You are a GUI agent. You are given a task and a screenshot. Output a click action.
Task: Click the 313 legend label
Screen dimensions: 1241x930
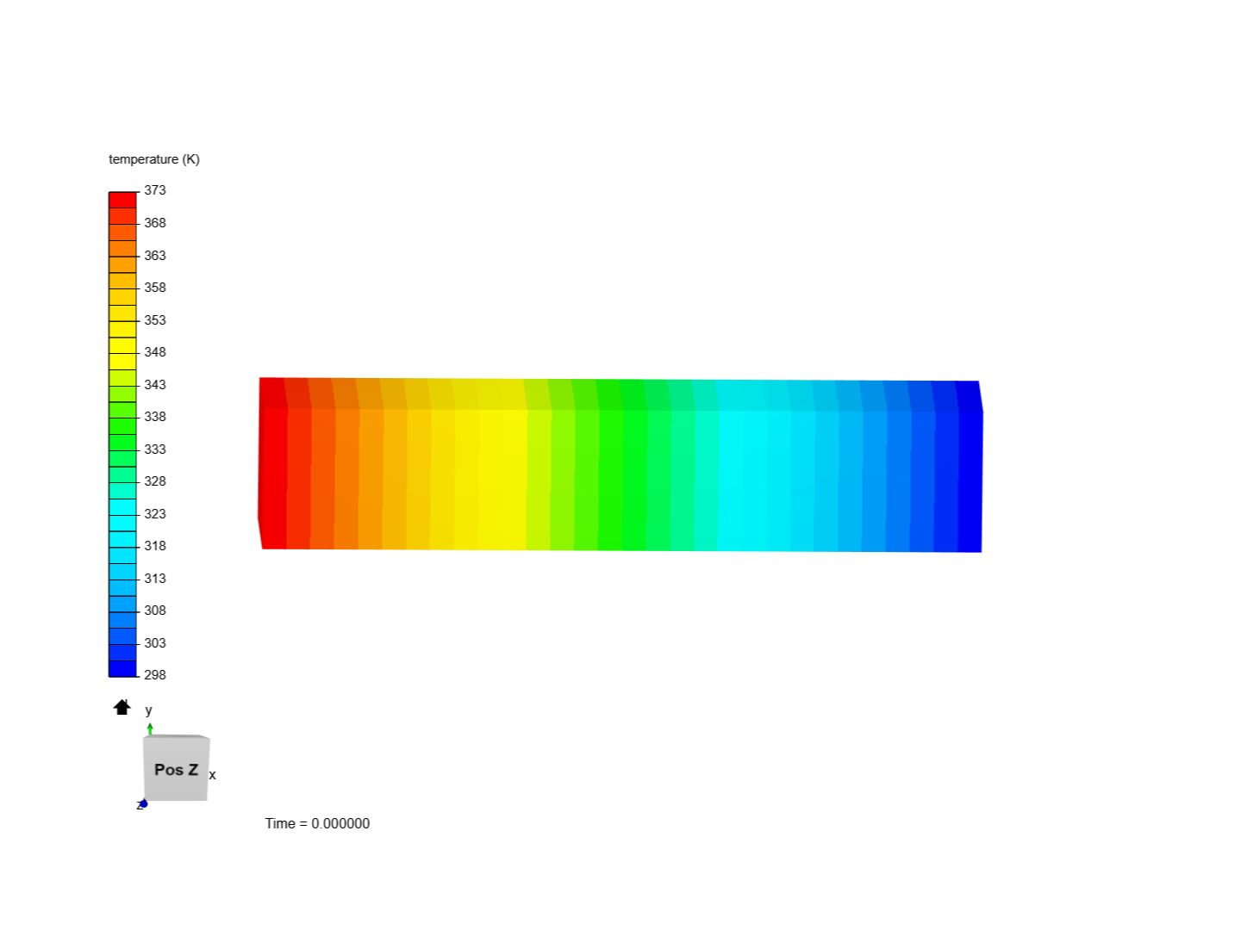(x=155, y=579)
